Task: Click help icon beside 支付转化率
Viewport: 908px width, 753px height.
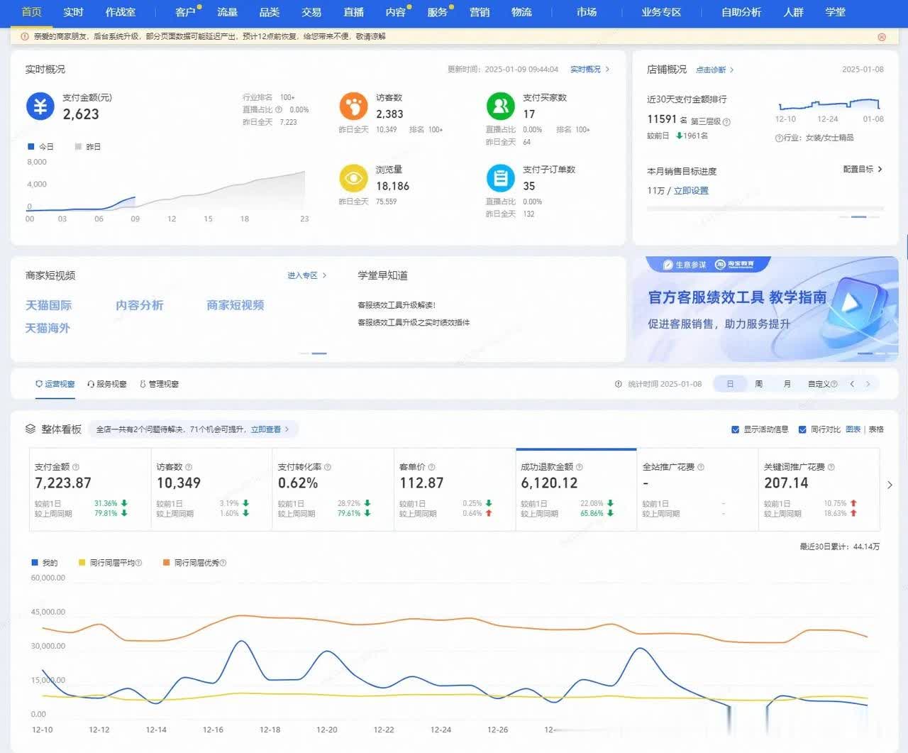Action: pos(328,467)
